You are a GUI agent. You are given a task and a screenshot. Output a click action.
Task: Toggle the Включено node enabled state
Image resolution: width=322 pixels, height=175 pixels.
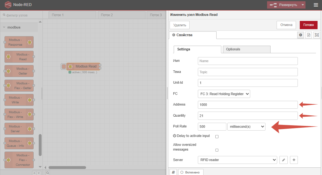click(x=191, y=172)
